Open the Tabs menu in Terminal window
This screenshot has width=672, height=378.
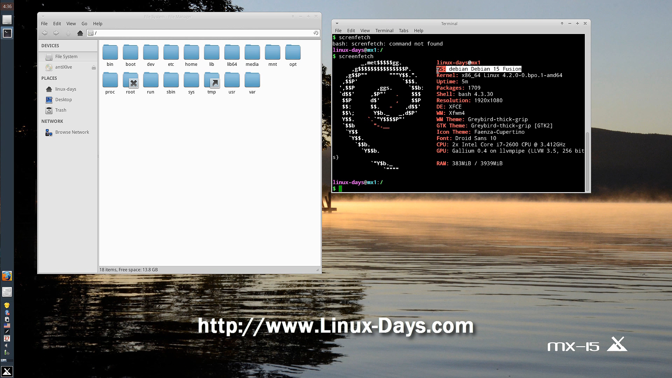(x=404, y=30)
